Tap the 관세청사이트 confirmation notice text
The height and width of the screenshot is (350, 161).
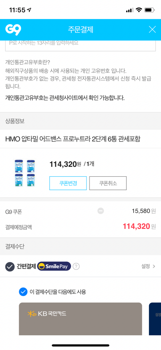coord(65,98)
